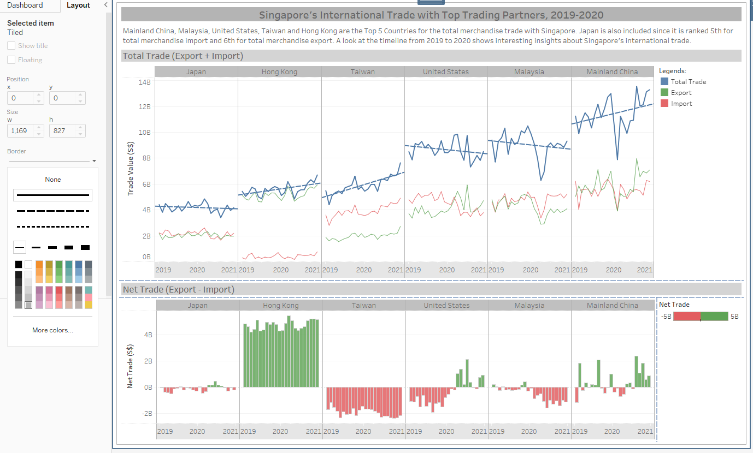Open More colors dialog

[x=52, y=330]
